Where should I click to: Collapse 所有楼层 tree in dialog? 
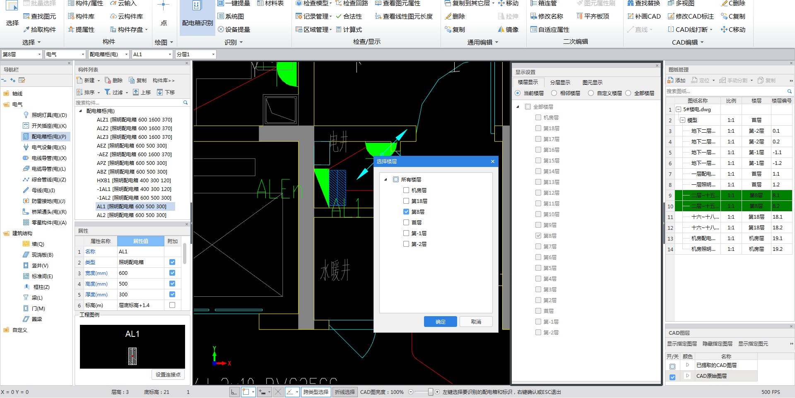[385, 179]
